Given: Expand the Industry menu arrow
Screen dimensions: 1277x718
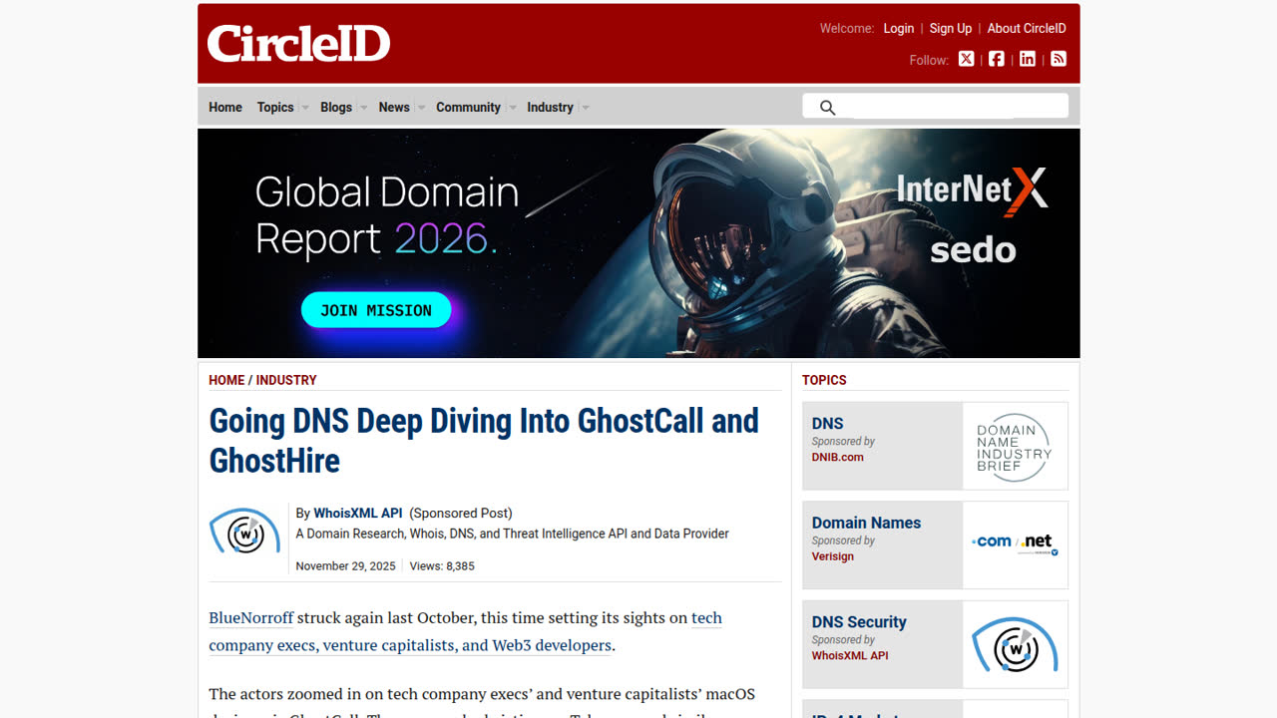Looking at the screenshot, I should point(585,108).
